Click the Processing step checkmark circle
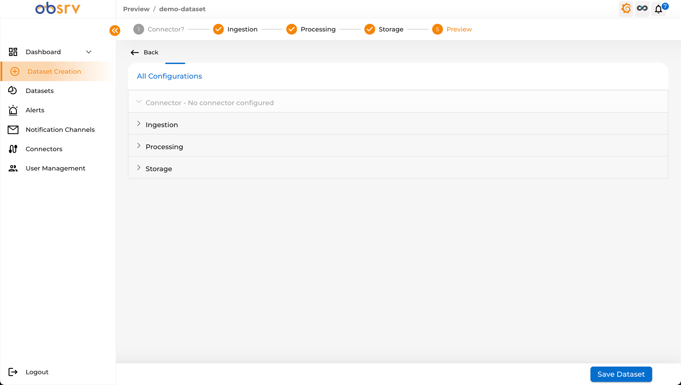 (x=292, y=29)
